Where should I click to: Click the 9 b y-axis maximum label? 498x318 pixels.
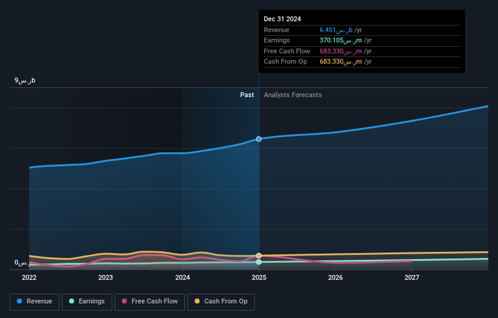(25, 80)
